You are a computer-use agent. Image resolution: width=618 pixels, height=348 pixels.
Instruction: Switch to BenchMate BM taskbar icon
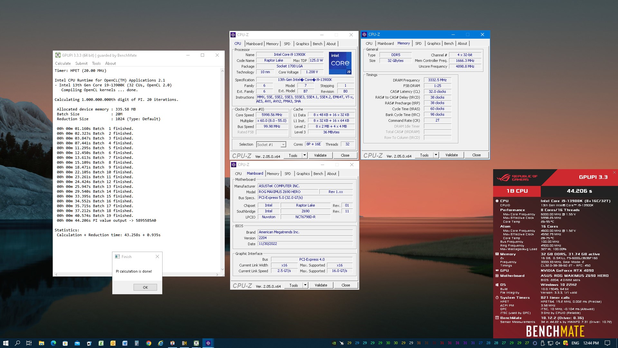[184, 343]
